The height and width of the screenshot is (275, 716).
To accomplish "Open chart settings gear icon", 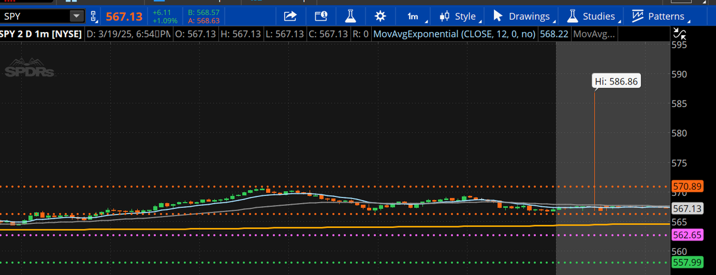I will point(379,16).
